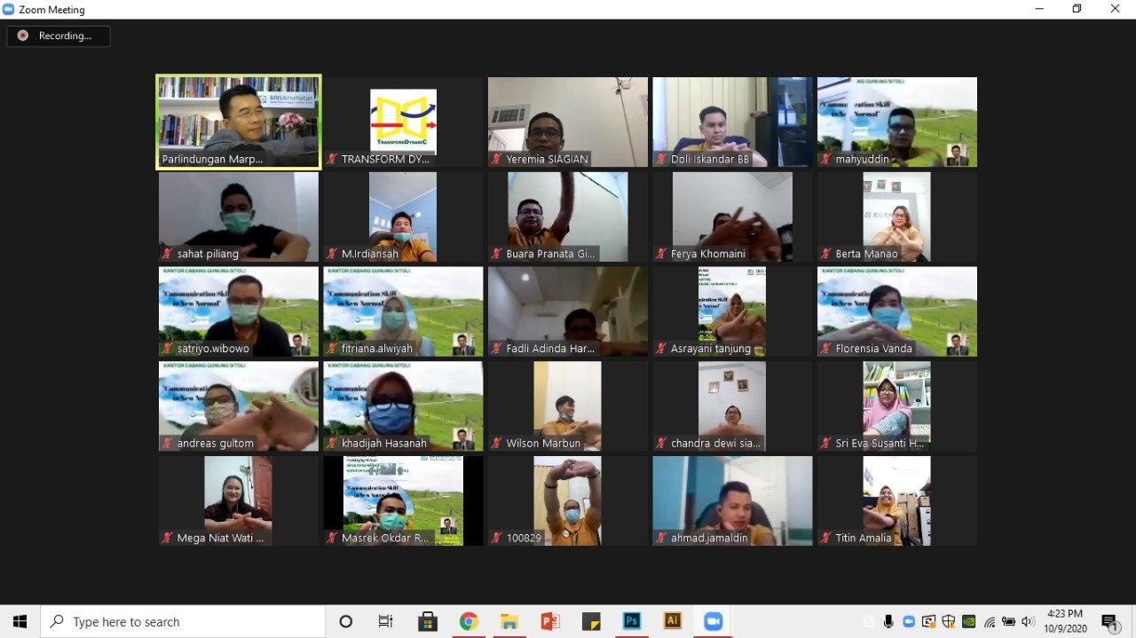Click the system tray volume icon
Viewport: 1136px width, 638px height.
click(x=1028, y=621)
